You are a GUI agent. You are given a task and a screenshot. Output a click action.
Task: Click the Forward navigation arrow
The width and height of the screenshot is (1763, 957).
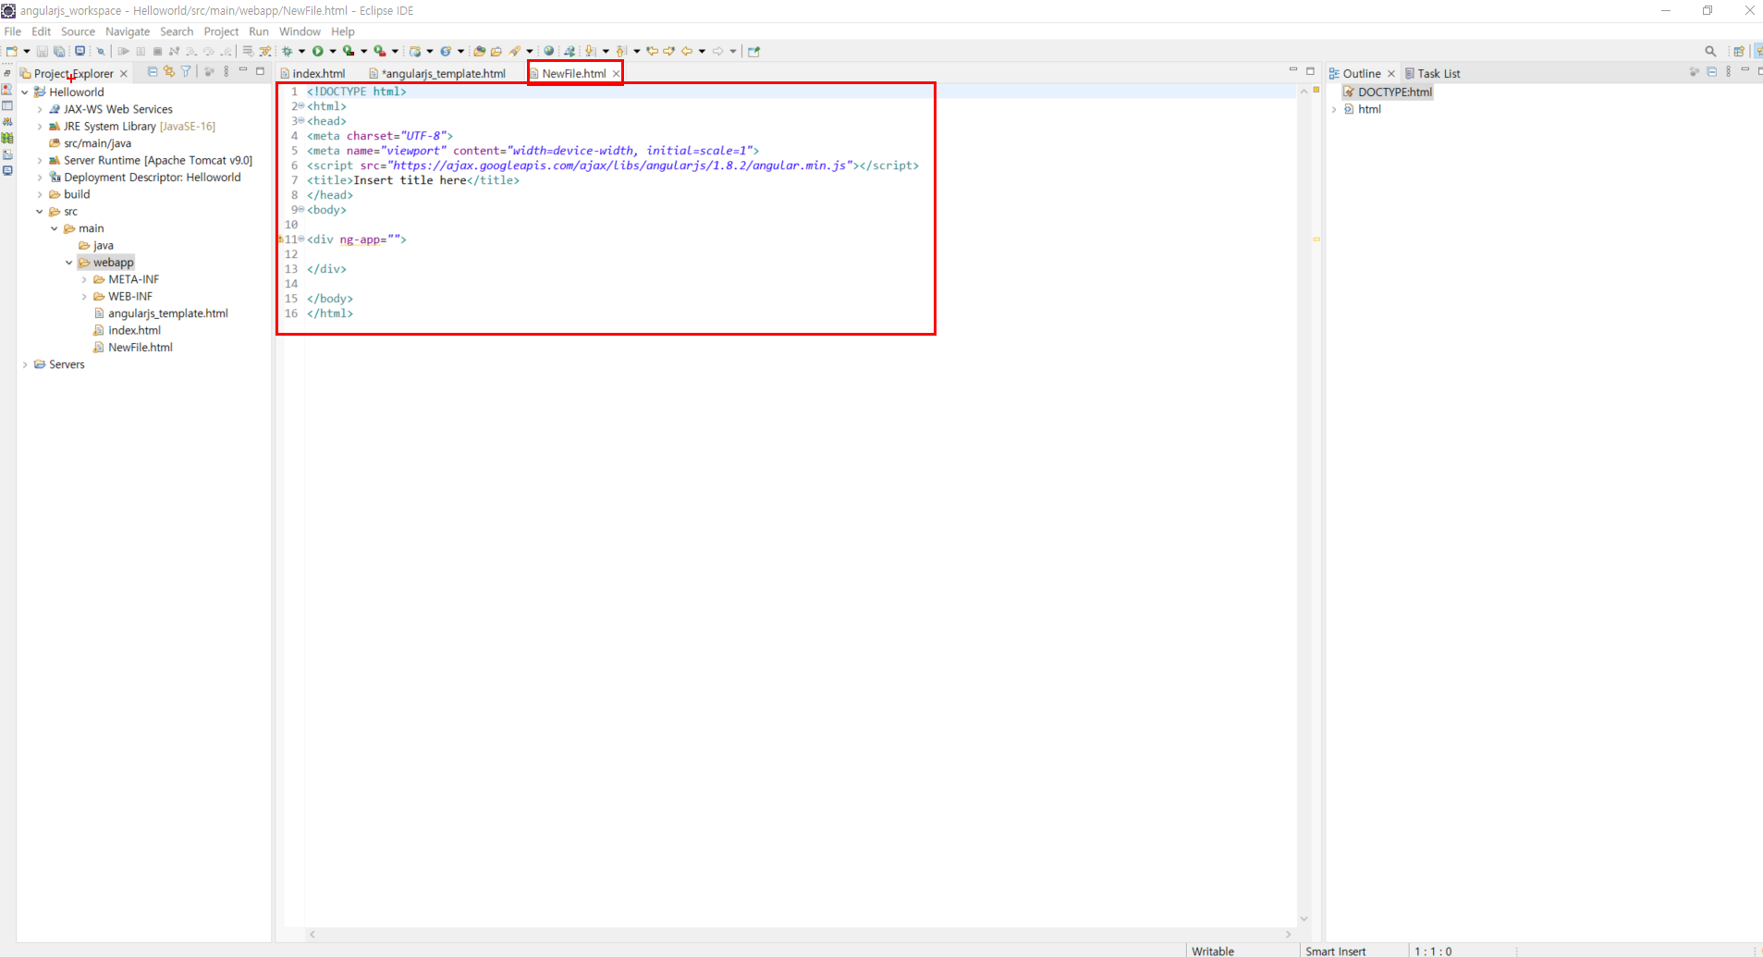[717, 51]
